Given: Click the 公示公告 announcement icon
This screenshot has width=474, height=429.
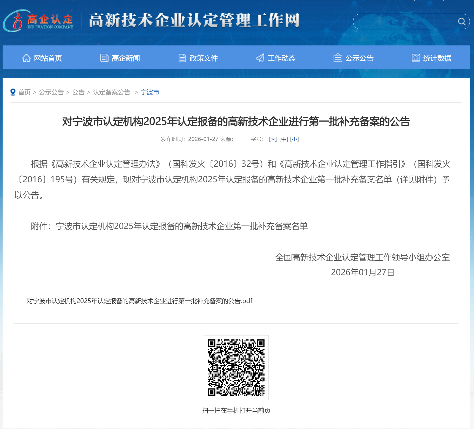Looking at the screenshot, I should [x=338, y=58].
